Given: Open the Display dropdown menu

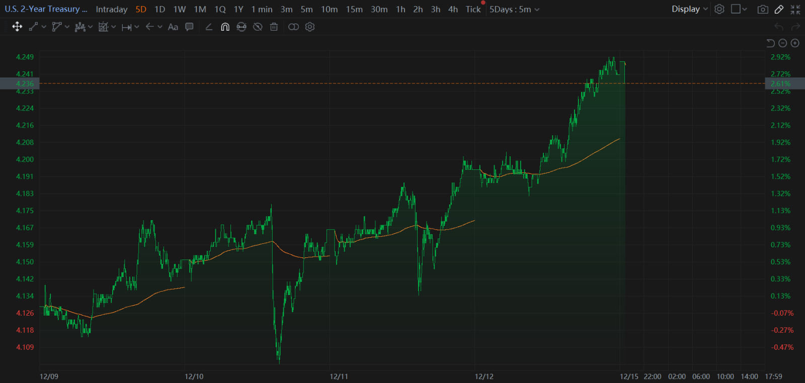Looking at the screenshot, I should click(x=690, y=9).
